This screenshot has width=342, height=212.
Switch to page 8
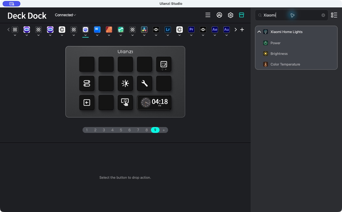point(147,130)
